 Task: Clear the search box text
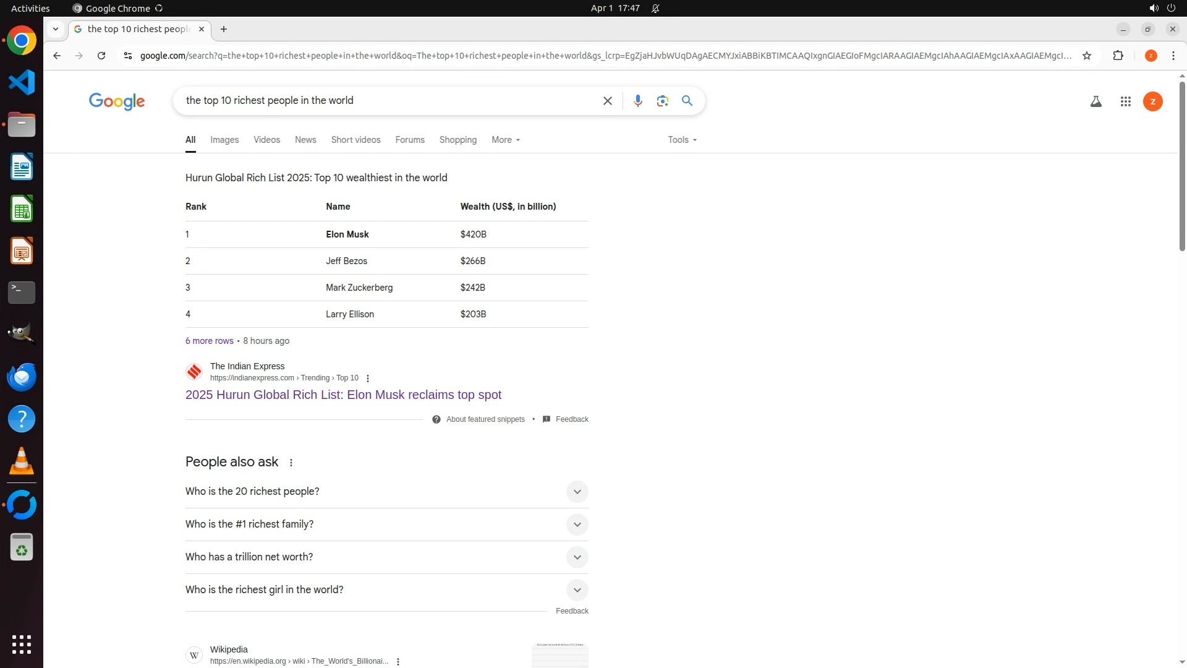pos(607,101)
